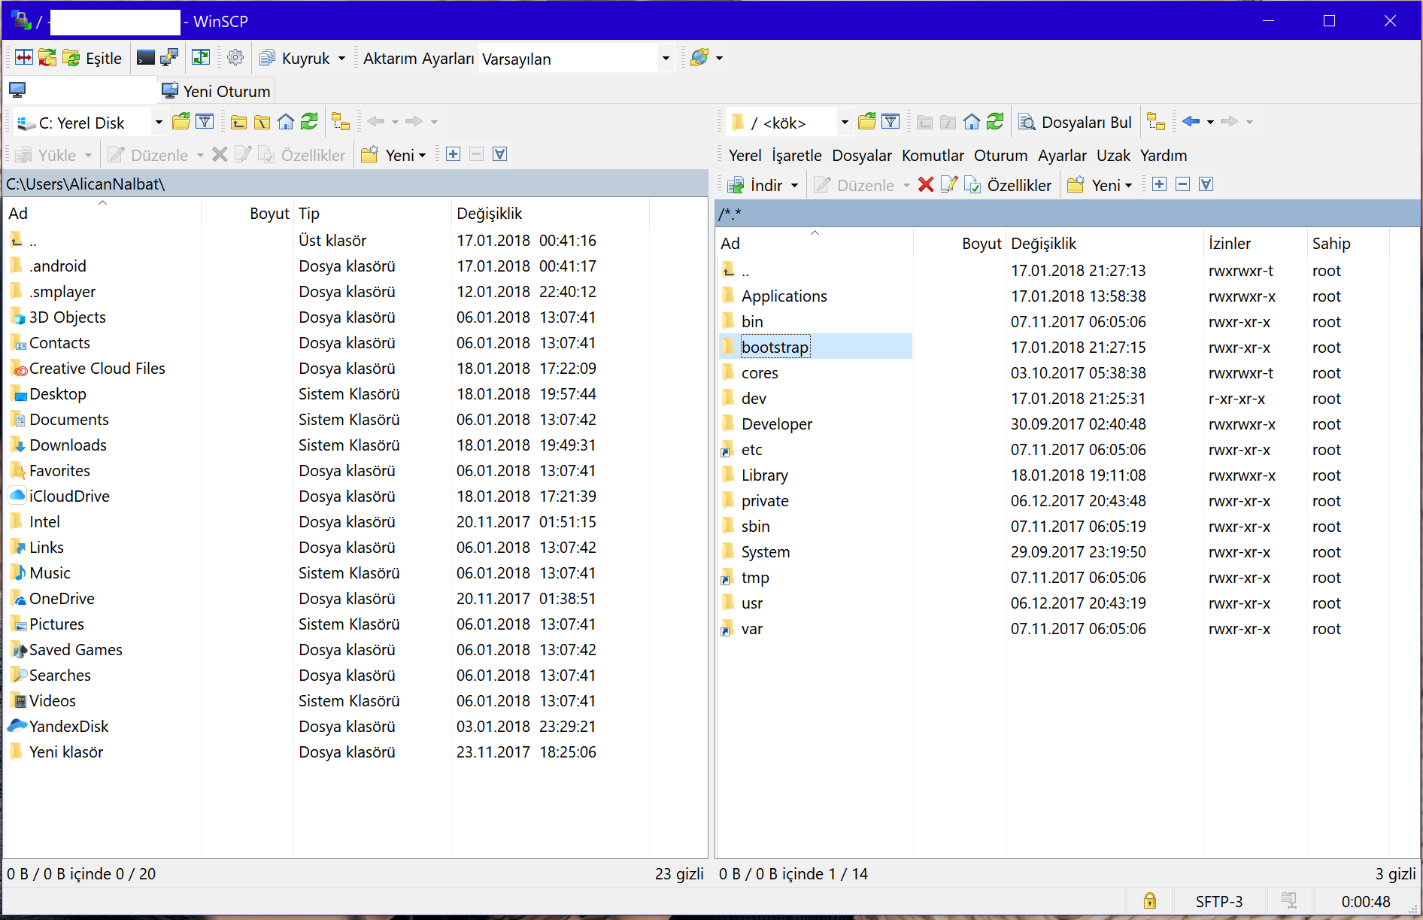Open the Yardım menu
The width and height of the screenshot is (1423, 920).
click(x=1164, y=155)
